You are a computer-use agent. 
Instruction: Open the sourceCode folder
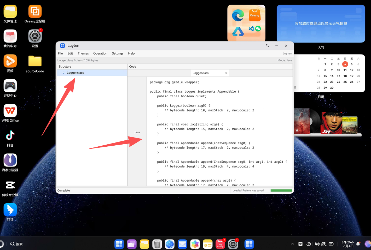[x=35, y=64]
